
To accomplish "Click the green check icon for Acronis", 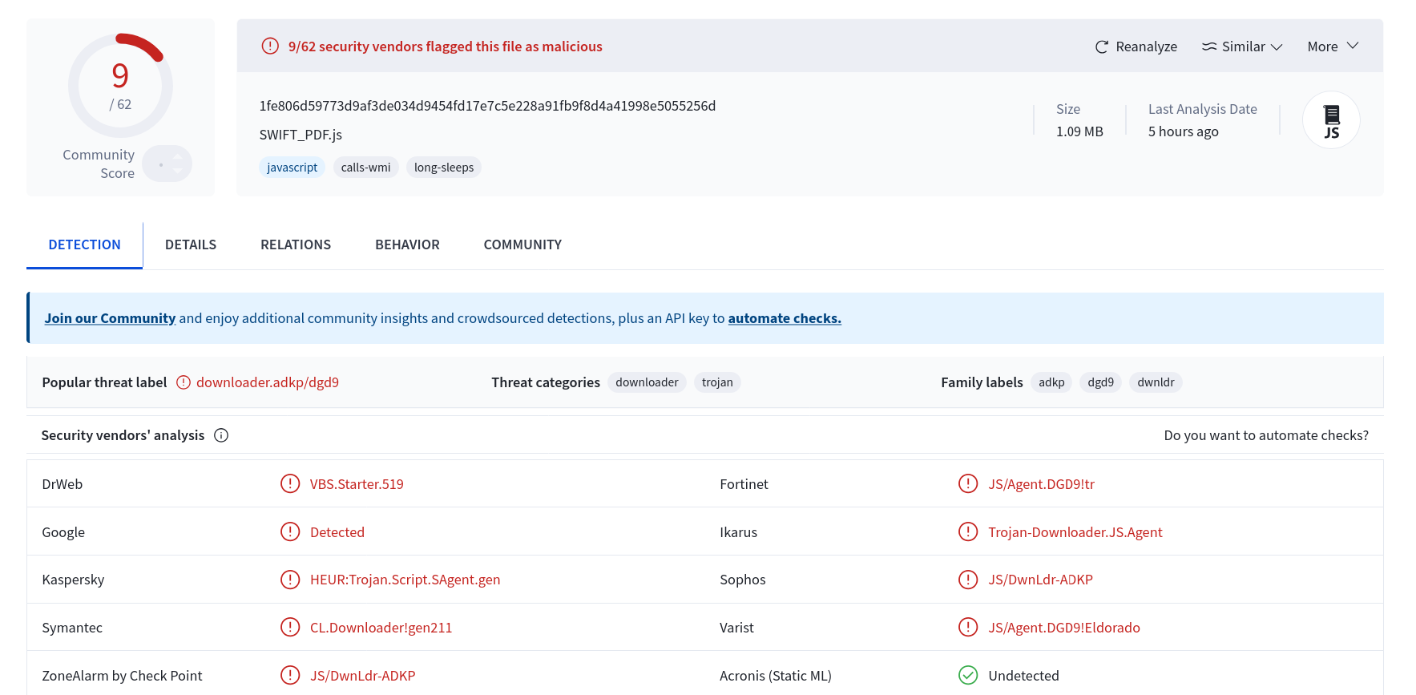I will [x=968, y=676].
